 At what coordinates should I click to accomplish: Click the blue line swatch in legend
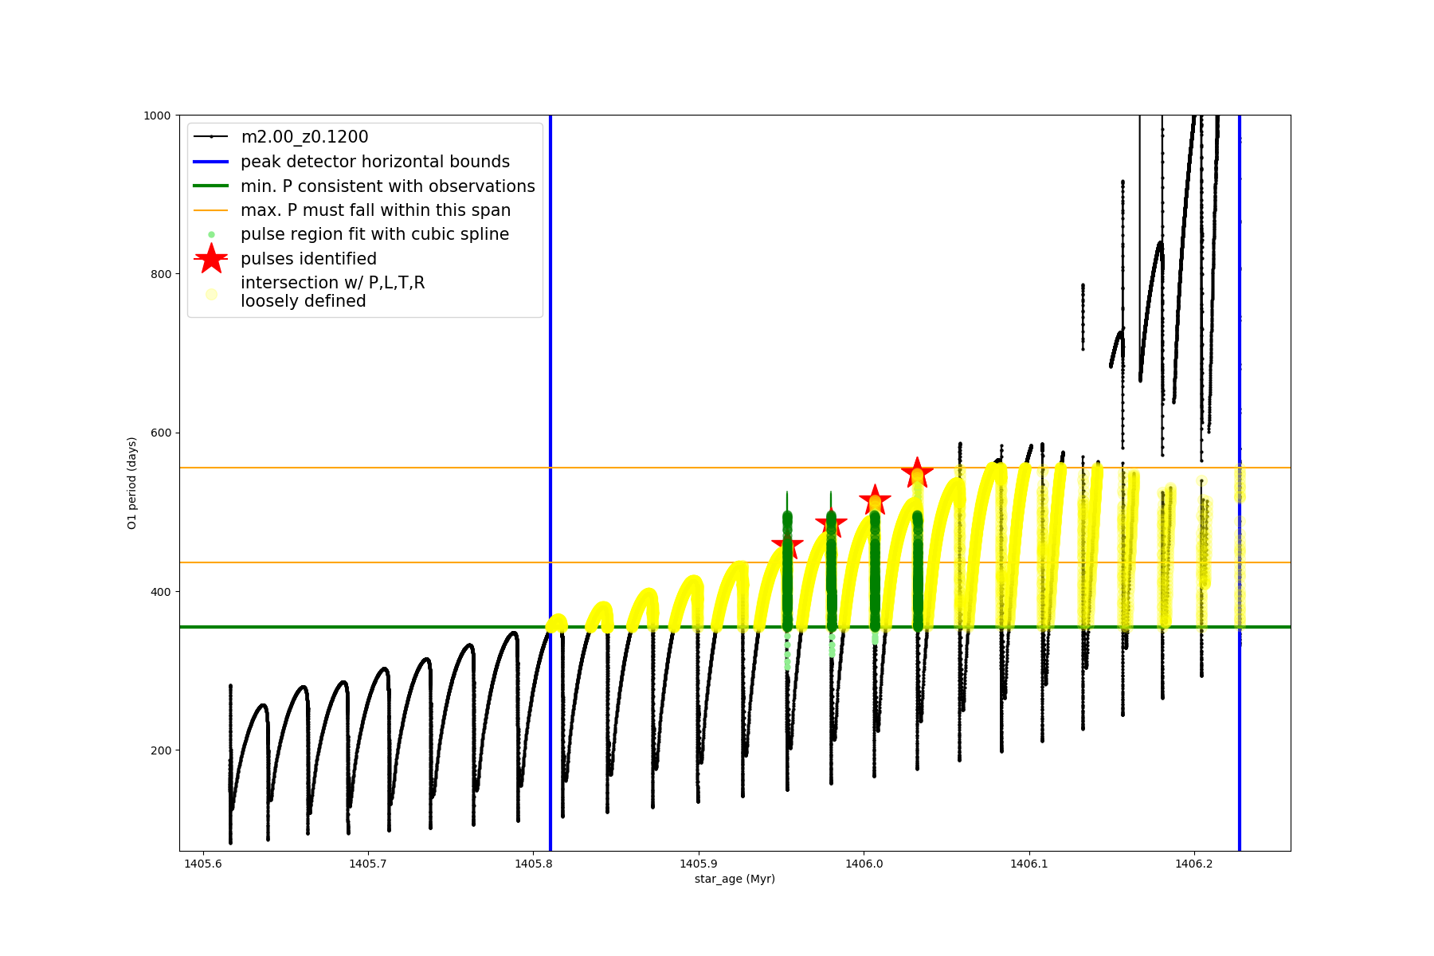(211, 162)
